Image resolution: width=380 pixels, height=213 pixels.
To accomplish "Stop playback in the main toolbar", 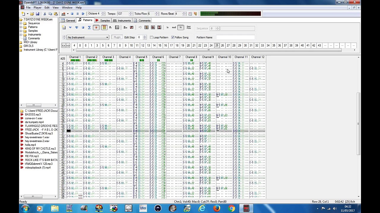I will 72,14.
